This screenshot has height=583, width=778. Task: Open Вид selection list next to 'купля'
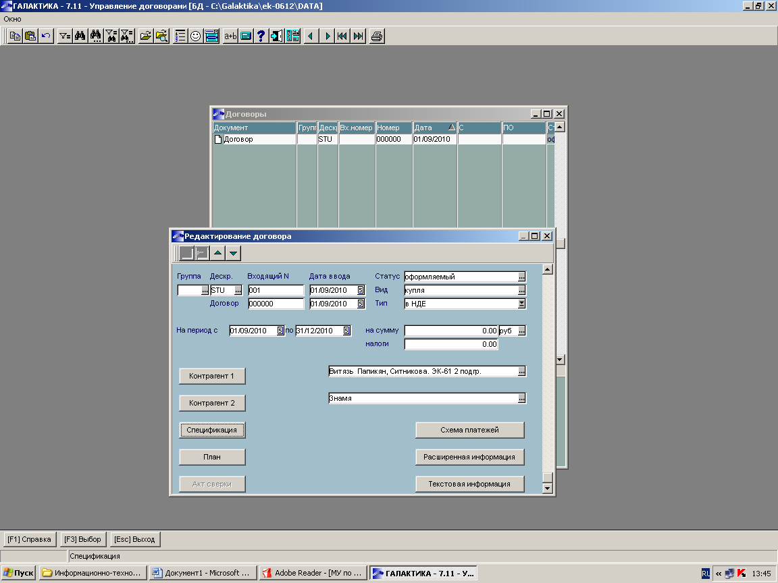tap(521, 290)
